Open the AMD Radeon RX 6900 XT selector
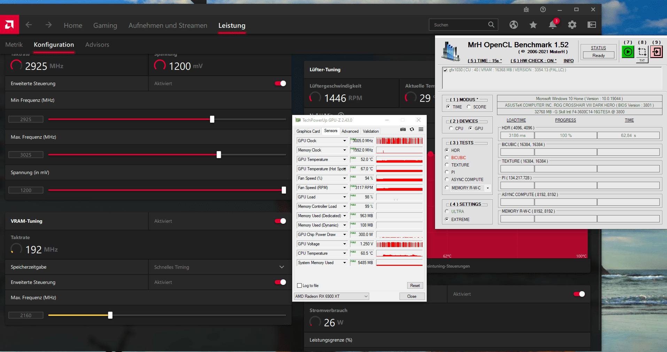This screenshot has width=667, height=352. click(x=332, y=296)
